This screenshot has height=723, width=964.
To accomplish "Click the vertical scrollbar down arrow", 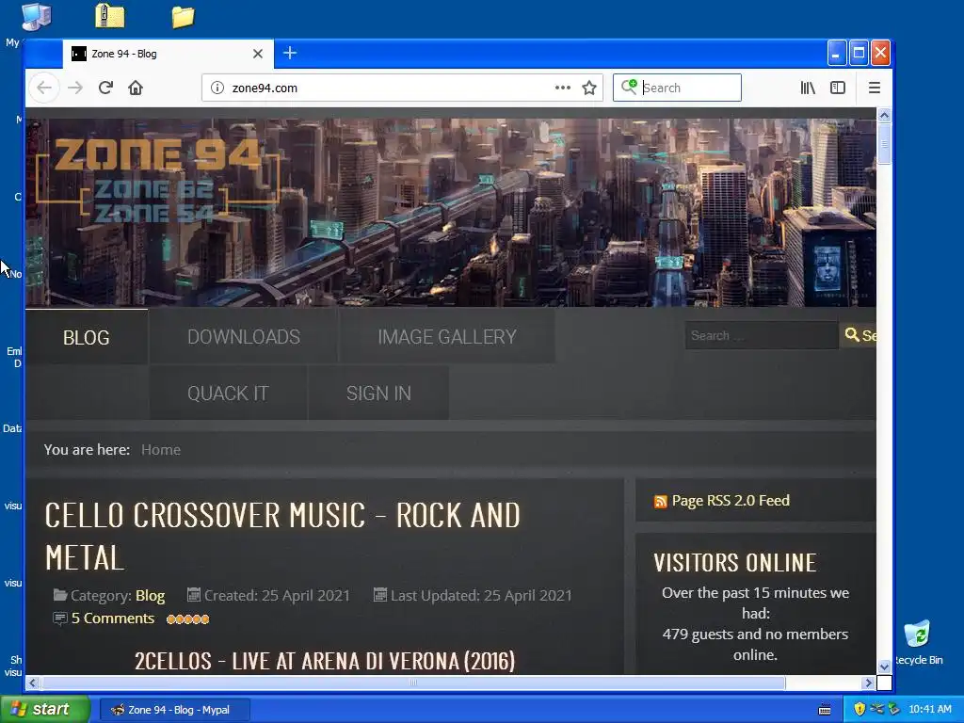I will point(884,667).
